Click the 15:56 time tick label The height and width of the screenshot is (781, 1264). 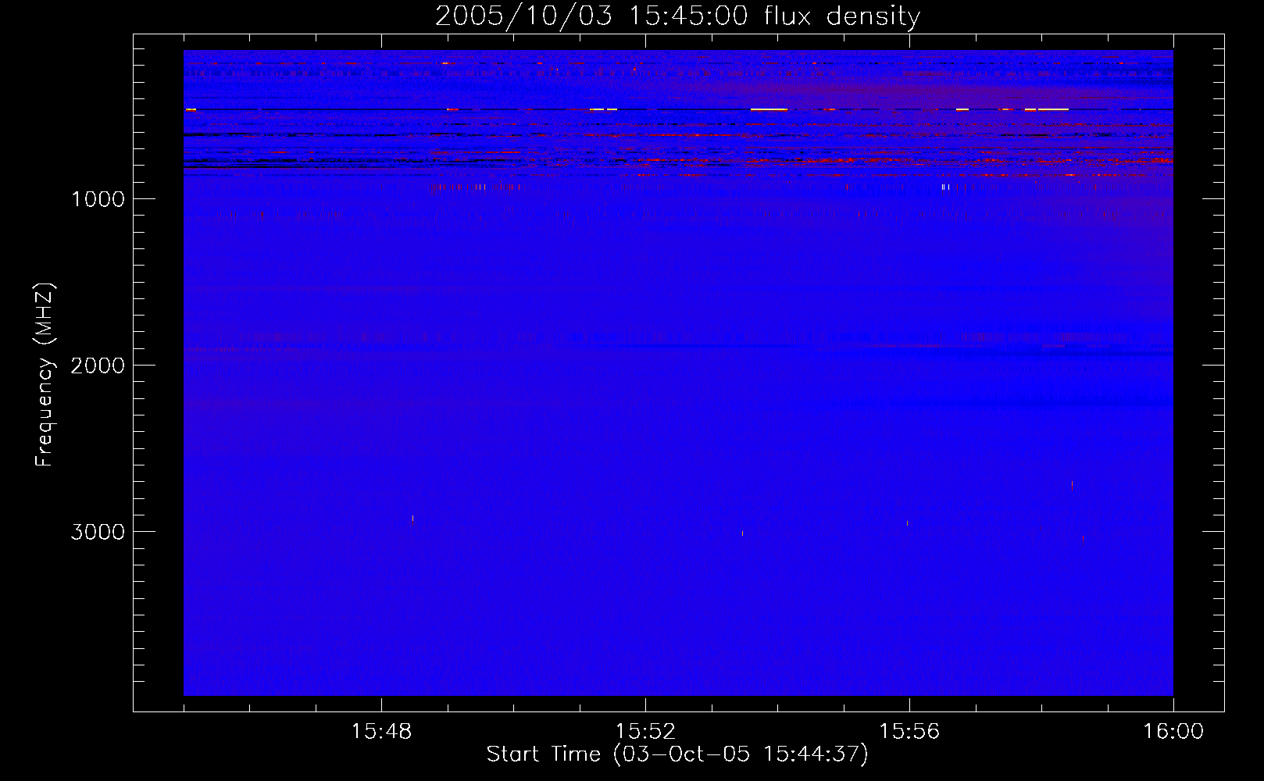click(909, 732)
